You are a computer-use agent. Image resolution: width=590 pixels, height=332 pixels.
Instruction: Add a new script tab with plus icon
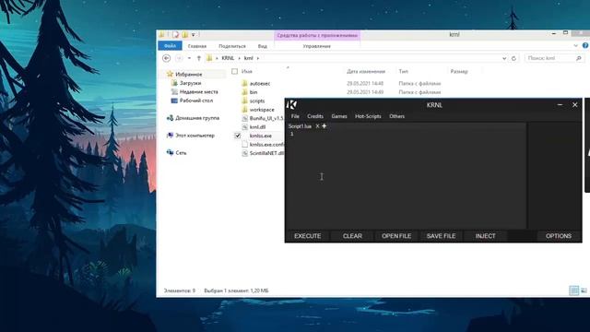pos(324,126)
